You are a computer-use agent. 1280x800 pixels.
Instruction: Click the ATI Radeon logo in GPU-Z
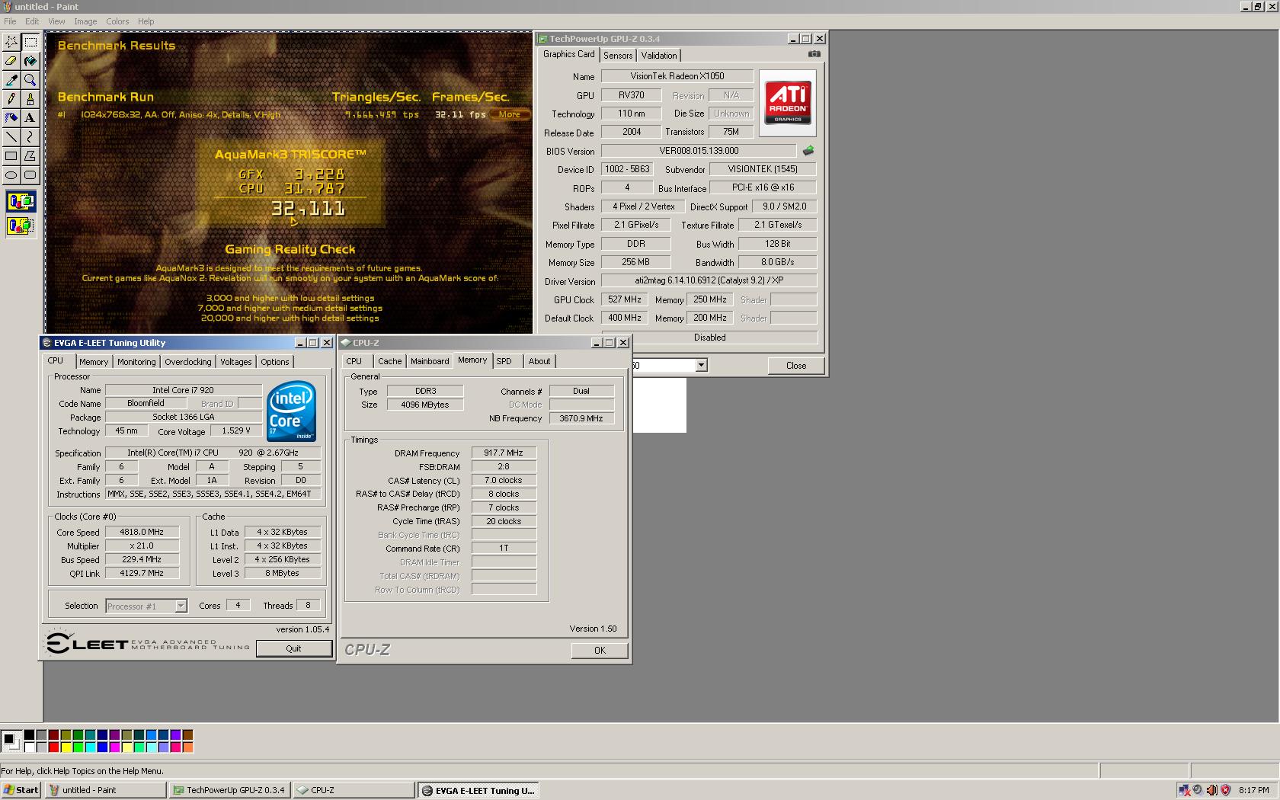click(x=788, y=104)
